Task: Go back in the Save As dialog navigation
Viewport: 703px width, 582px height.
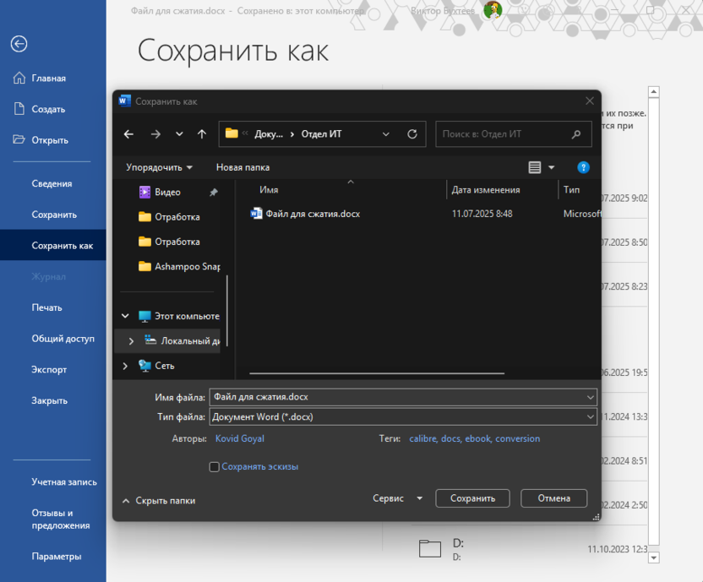Action: pos(128,134)
